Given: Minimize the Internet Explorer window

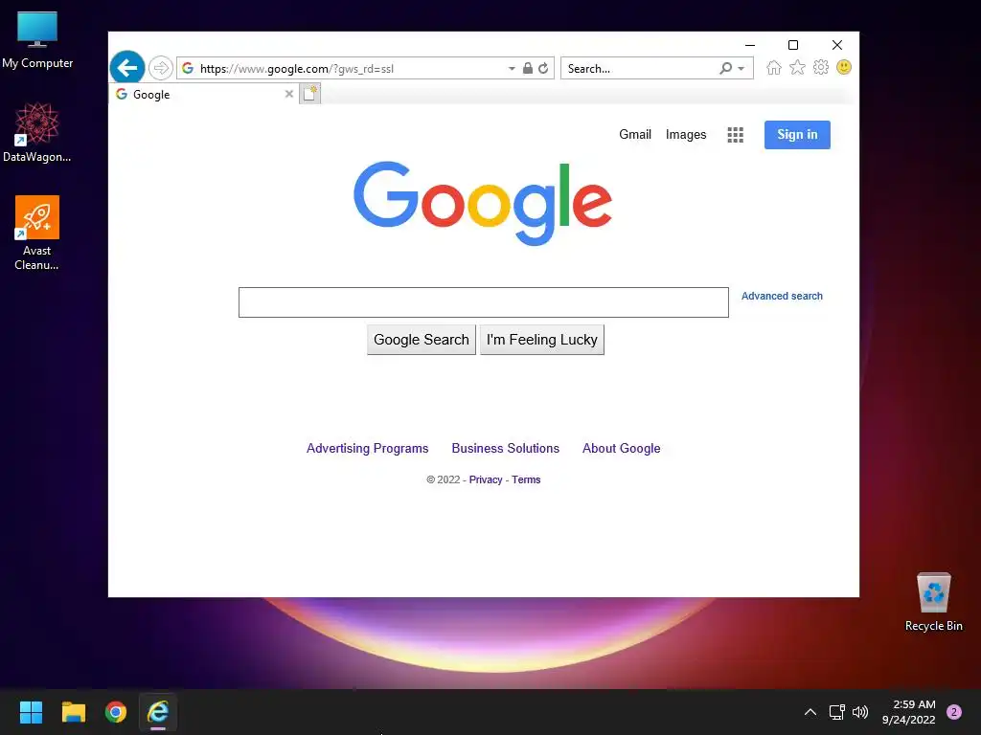Looking at the screenshot, I should [750, 45].
